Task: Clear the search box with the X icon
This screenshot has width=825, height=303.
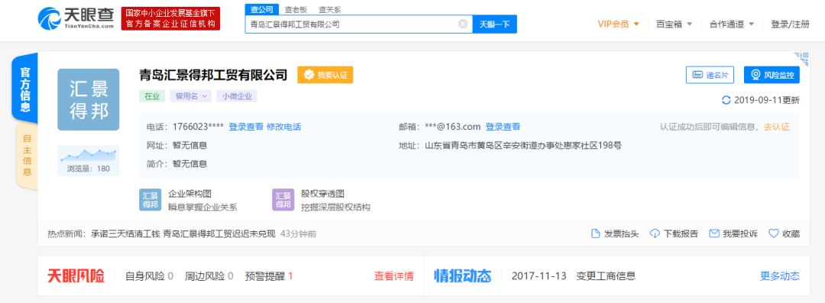Action: 462,24
